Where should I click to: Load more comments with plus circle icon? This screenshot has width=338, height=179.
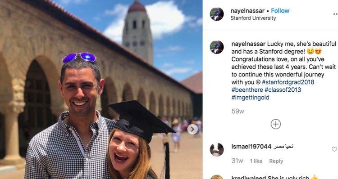(x=276, y=124)
